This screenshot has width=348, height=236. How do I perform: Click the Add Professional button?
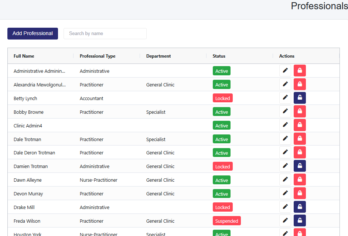(33, 33)
